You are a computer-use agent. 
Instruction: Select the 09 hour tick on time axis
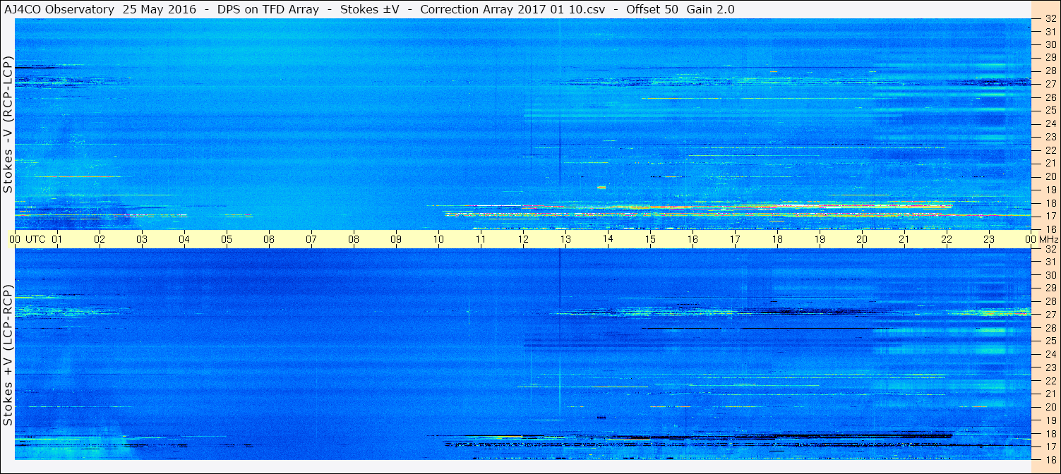pos(396,239)
